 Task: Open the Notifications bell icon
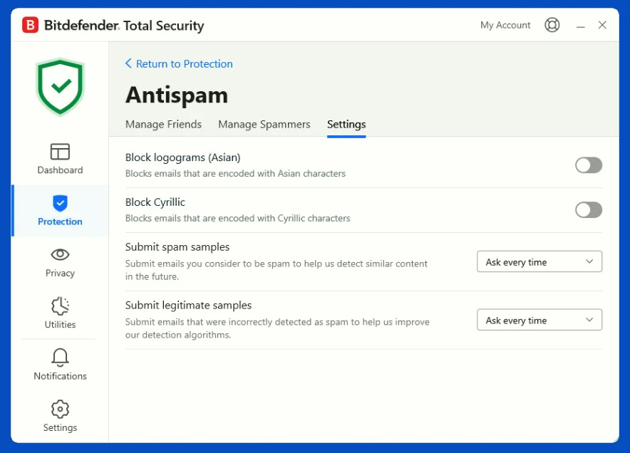pyautogui.click(x=60, y=358)
